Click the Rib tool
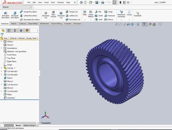Screen dimensions: 172x130 [x=98, y=12]
